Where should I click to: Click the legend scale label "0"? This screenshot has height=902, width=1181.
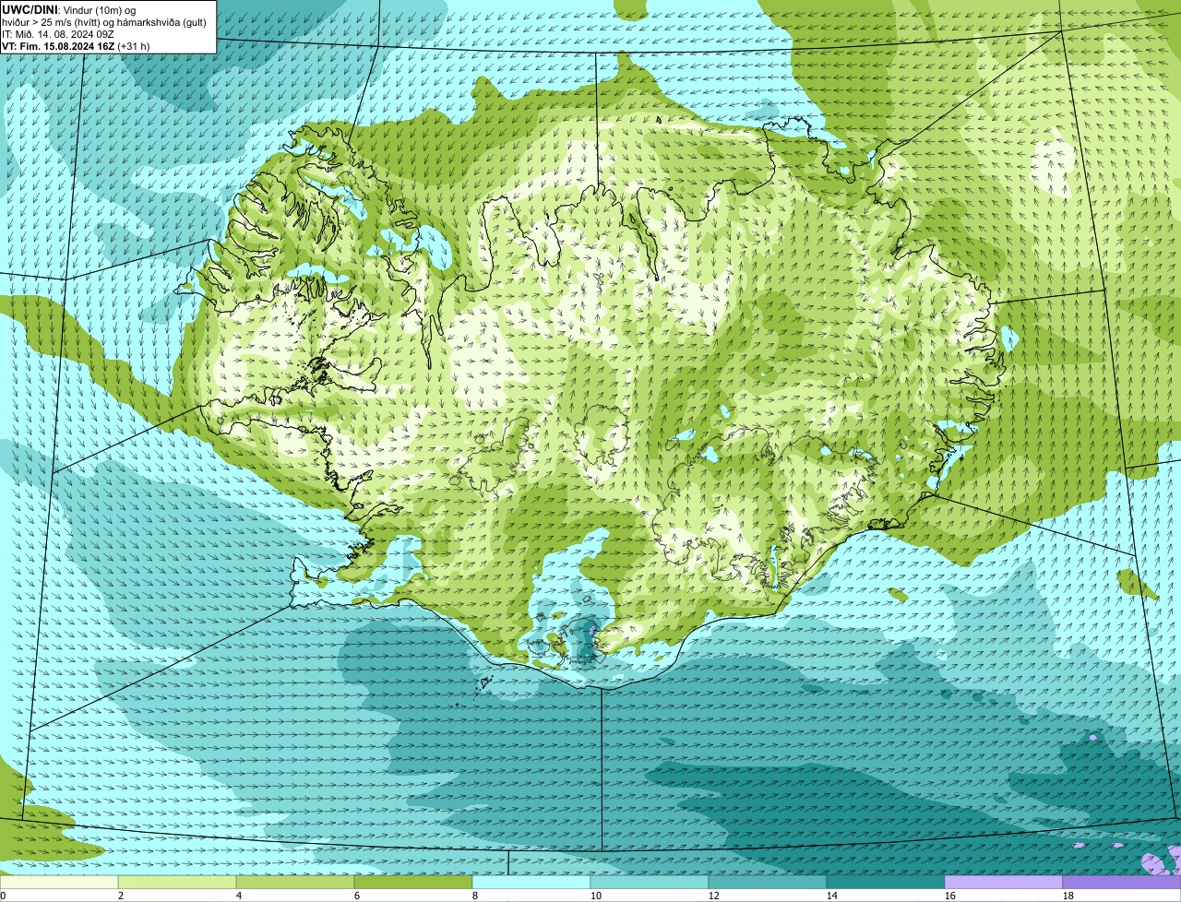[3, 896]
